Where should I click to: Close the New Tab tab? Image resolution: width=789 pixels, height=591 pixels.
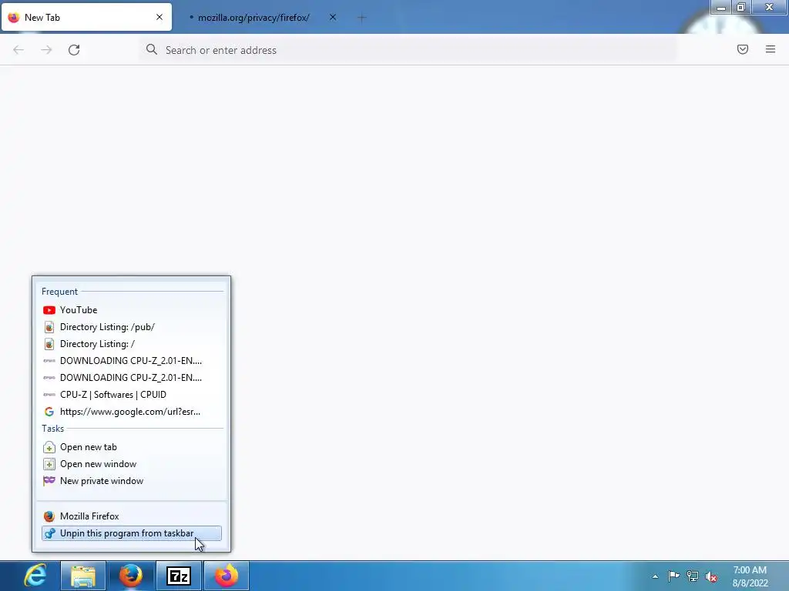(159, 17)
